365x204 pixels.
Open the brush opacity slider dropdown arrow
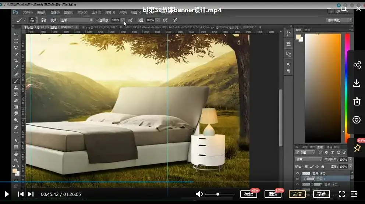tap(123, 20)
